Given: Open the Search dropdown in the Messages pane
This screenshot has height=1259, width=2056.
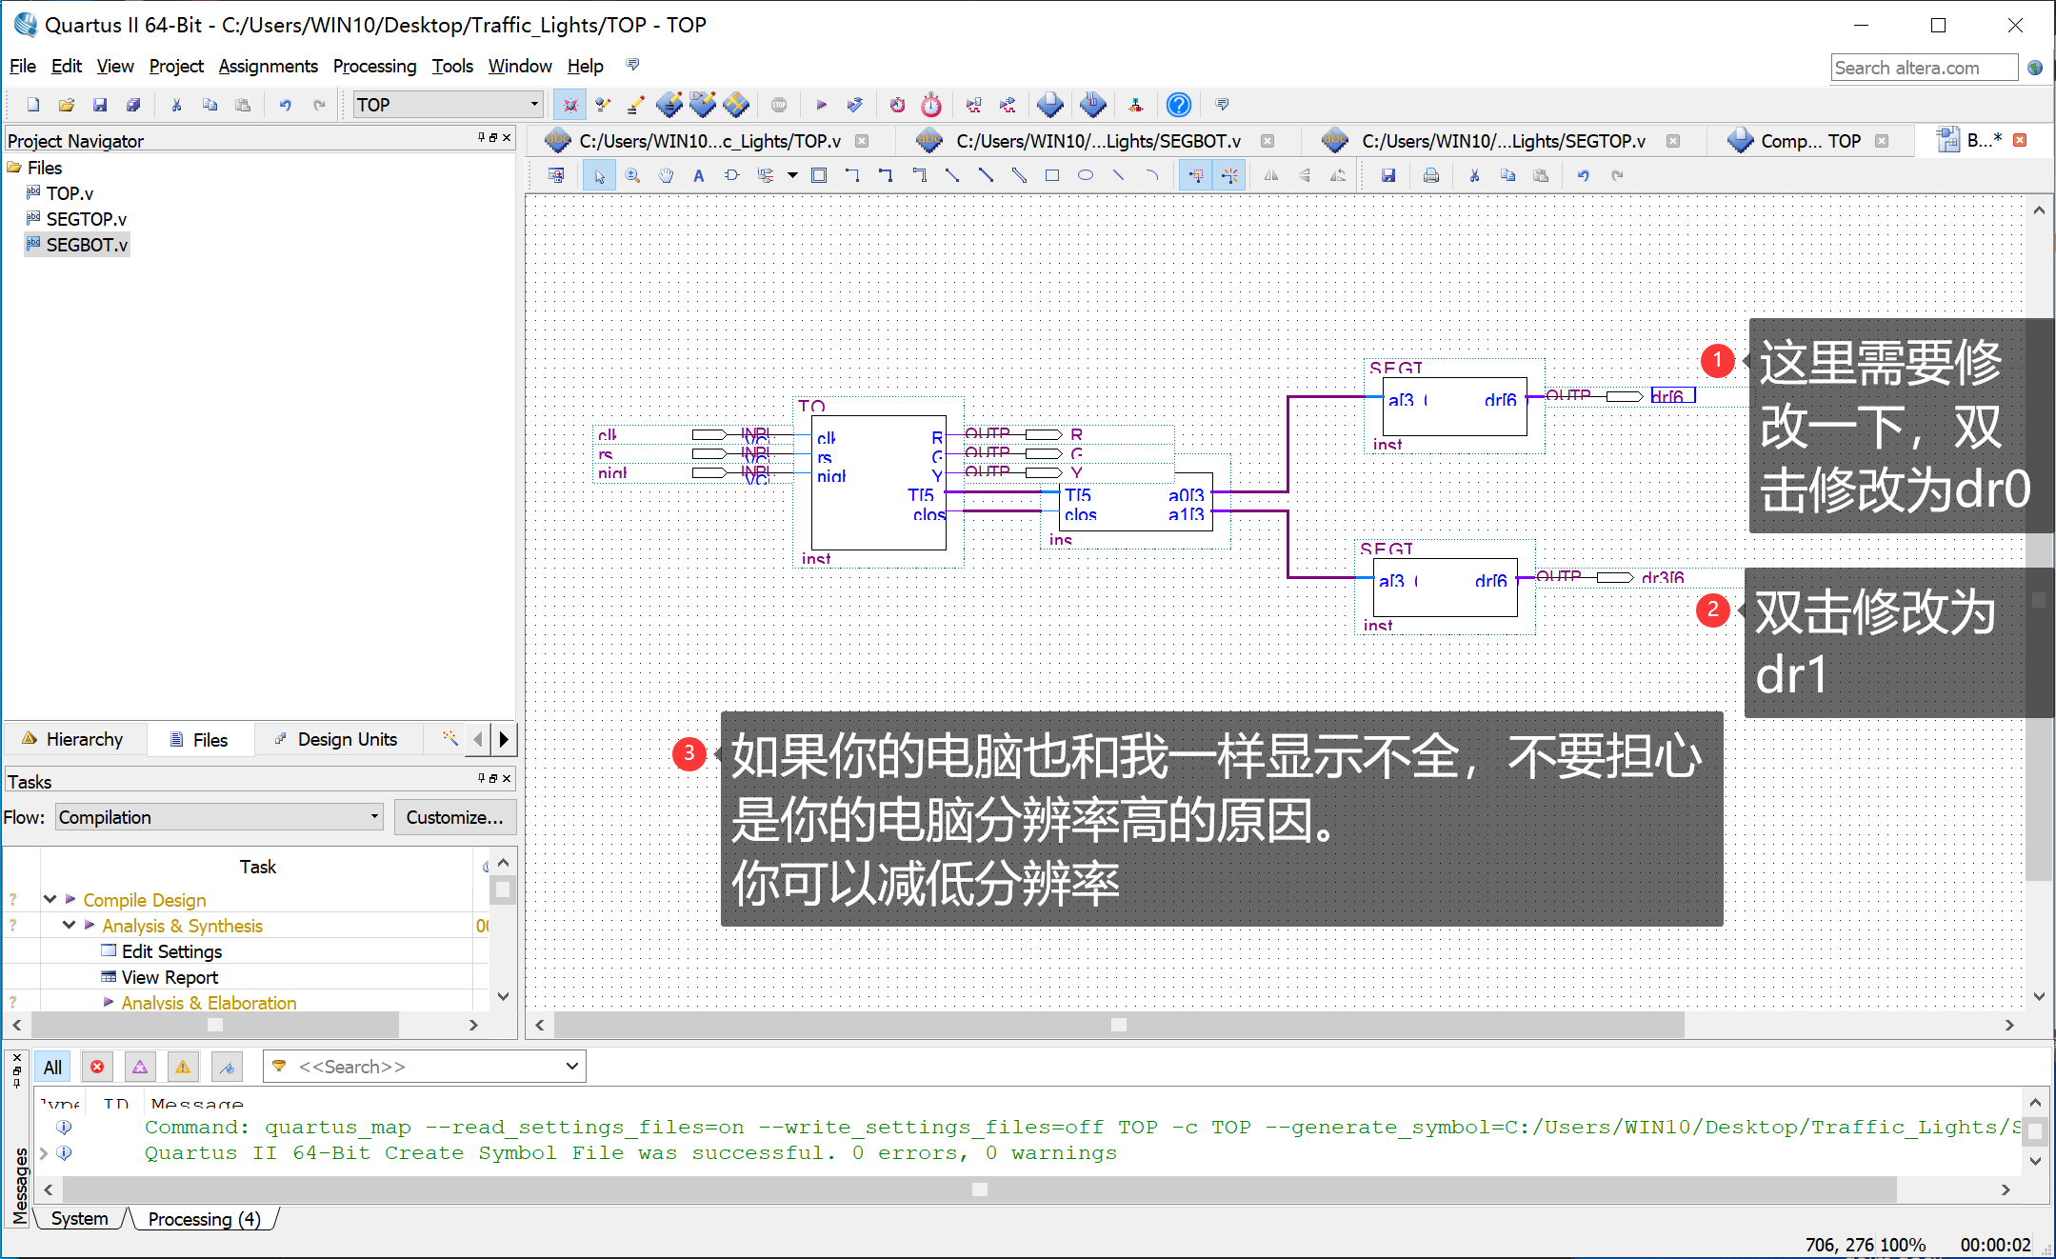Looking at the screenshot, I should pyautogui.click(x=571, y=1066).
